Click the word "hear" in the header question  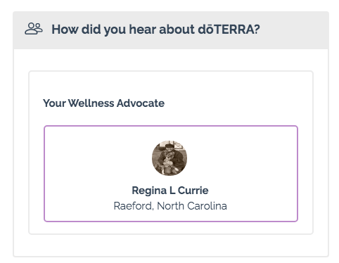[x=143, y=30]
